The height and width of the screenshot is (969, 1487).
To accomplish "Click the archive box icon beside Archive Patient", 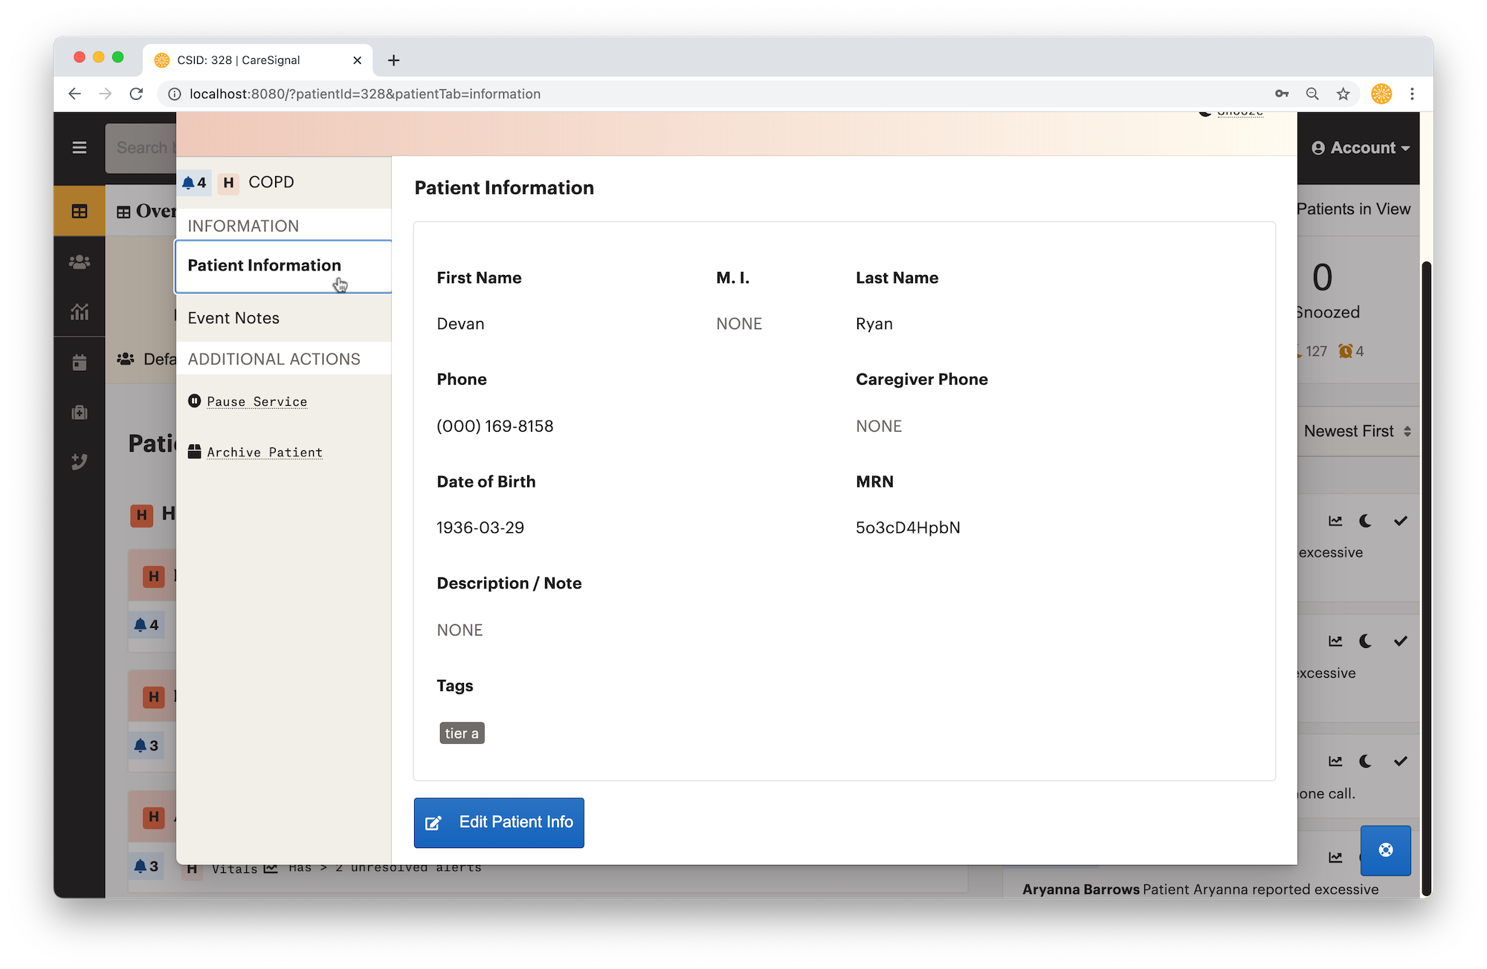I will (x=195, y=452).
